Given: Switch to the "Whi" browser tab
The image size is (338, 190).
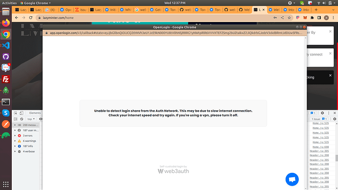Looking at the screenshot, I should pyautogui.click(x=126, y=10).
